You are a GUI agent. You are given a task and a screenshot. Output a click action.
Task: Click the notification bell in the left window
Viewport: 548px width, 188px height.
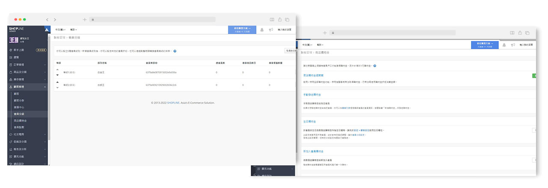(x=262, y=30)
